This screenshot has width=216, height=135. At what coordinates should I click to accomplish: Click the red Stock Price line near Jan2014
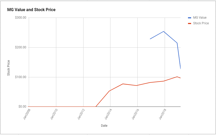pyautogui.click(x=109, y=91)
